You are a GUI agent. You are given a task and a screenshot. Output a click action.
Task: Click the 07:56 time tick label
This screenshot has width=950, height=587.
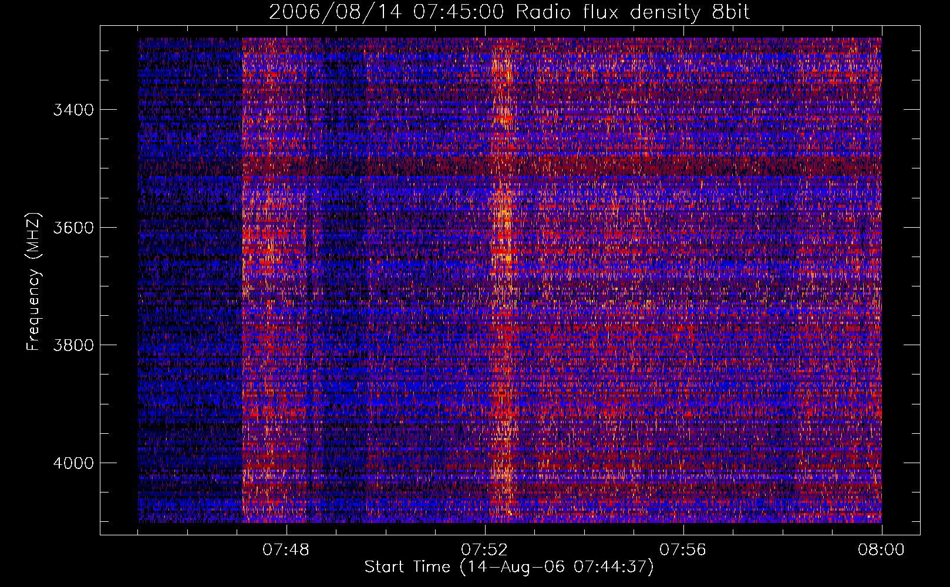tap(683, 550)
